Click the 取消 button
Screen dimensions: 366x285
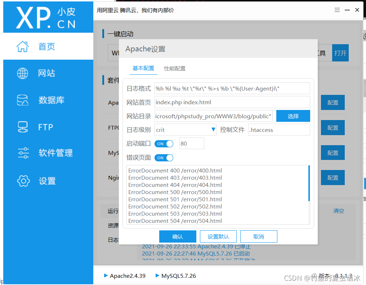coord(259,236)
